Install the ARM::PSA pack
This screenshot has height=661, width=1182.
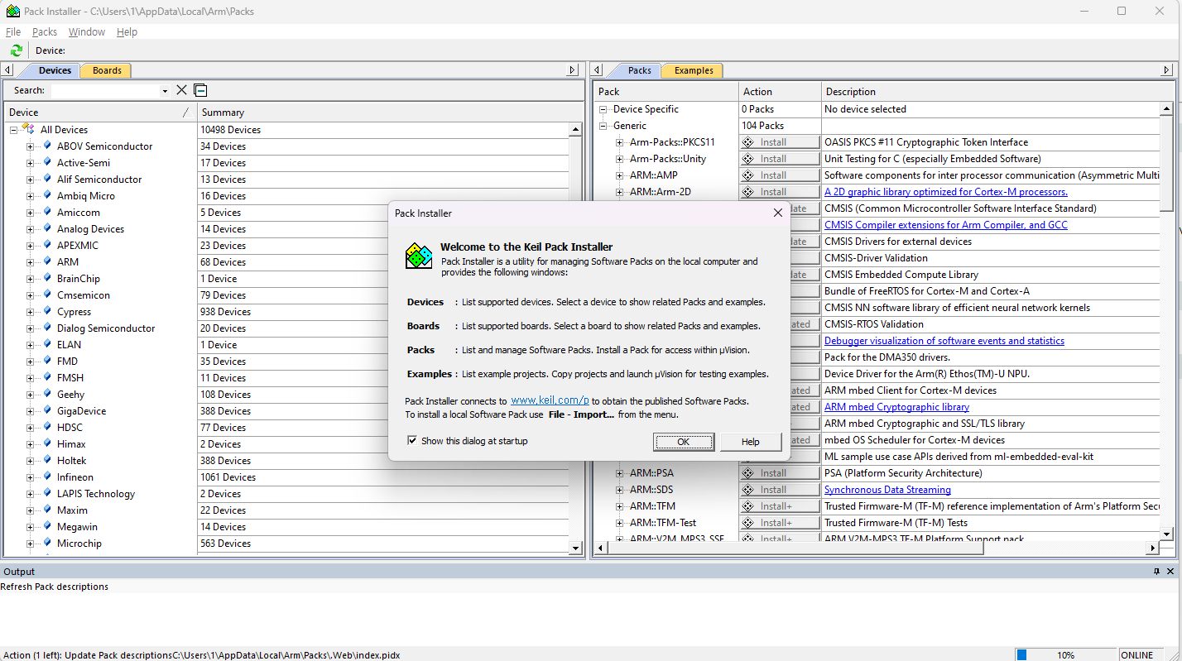click(x=780, y=473)
